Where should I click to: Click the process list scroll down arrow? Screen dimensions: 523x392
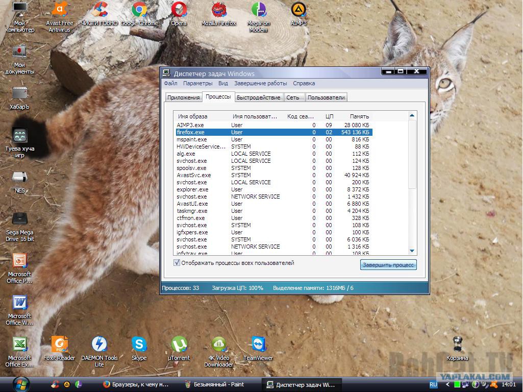coord(412,251)
